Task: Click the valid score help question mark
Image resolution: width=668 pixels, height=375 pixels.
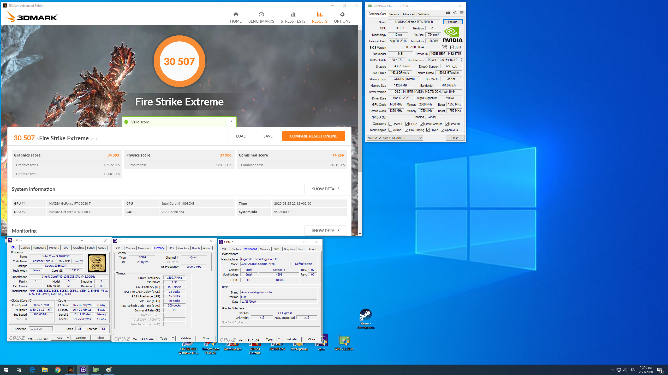Action: pos(231,122)
